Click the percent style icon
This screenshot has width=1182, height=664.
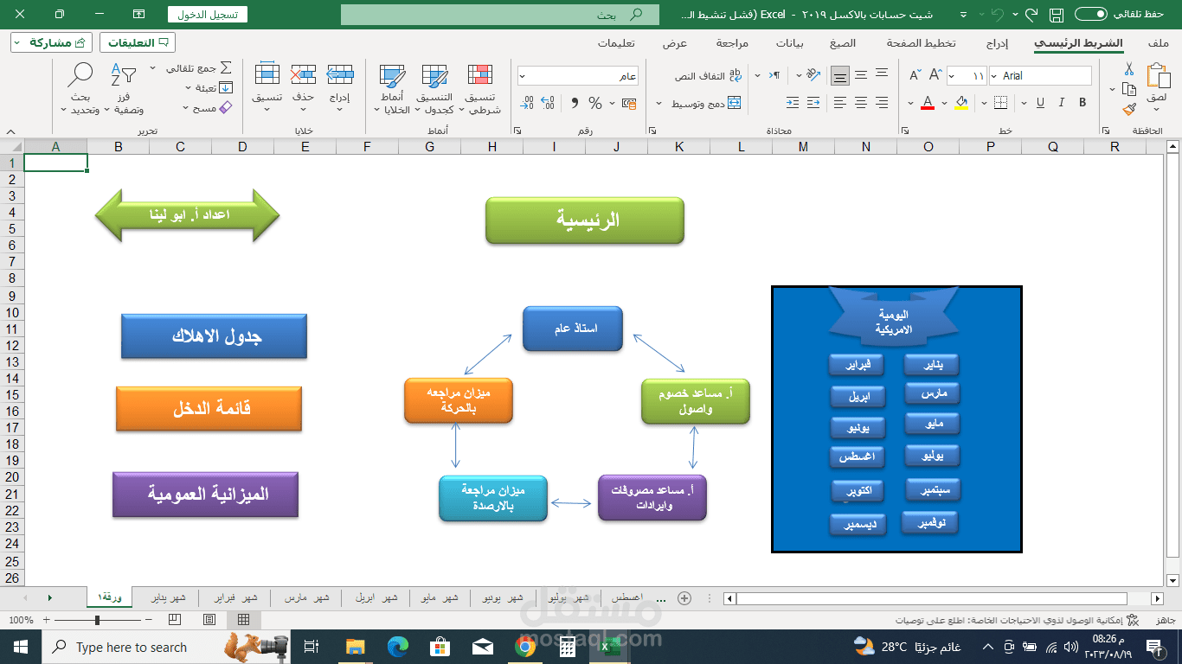pos(595,103)
